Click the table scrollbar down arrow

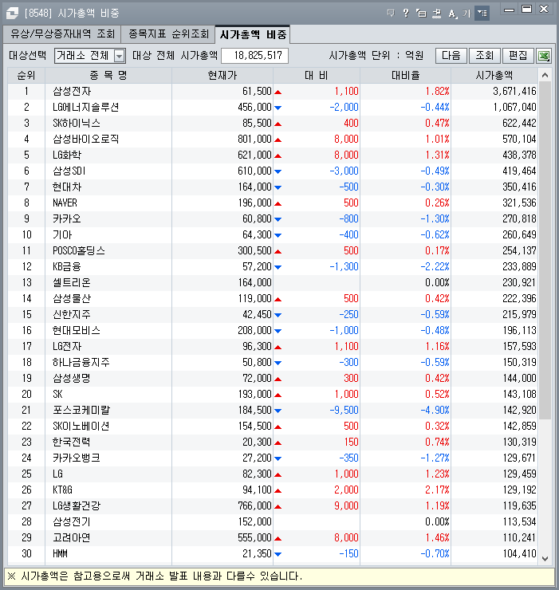[545, 559]
